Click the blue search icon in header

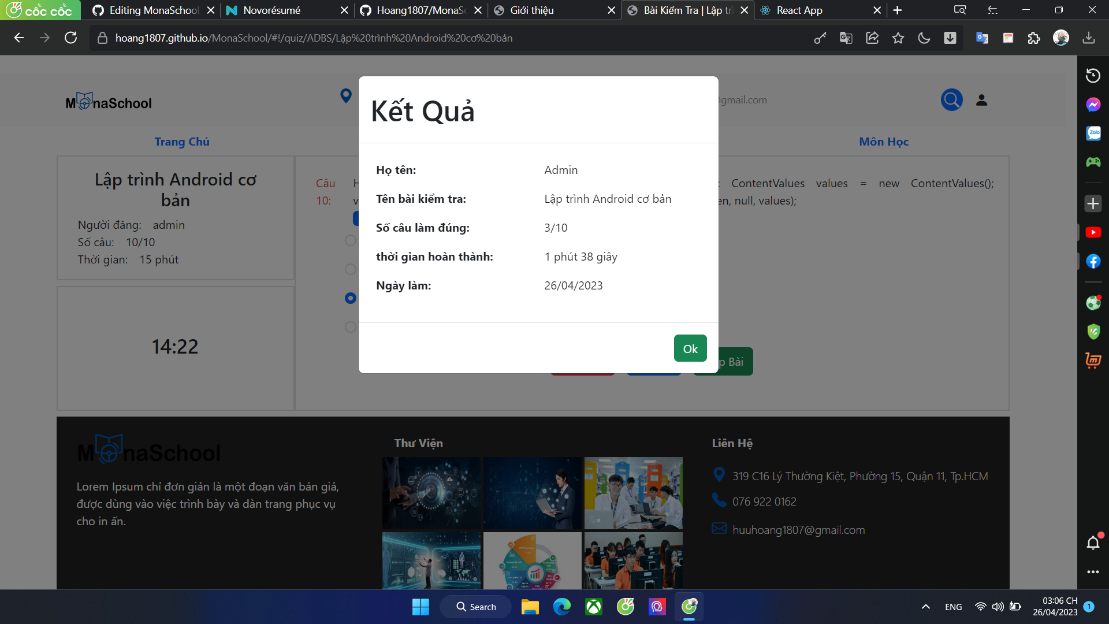click(x=951, y=100)
